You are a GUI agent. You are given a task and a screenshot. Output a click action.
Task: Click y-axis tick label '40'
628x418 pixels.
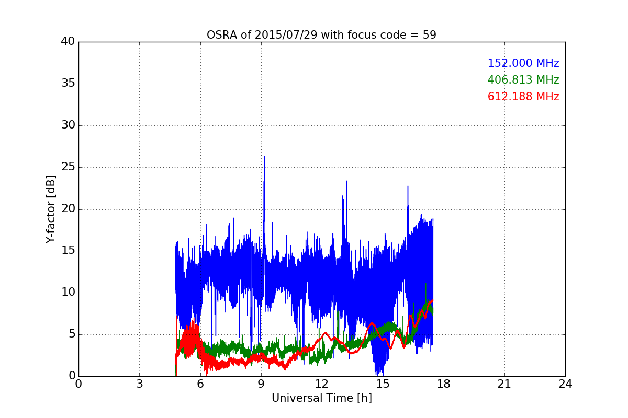(68, 42)
